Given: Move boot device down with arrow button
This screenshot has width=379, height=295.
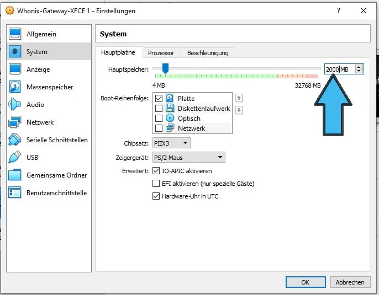Looking at the screenshot, I should click(x=239, y=110).
